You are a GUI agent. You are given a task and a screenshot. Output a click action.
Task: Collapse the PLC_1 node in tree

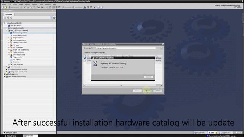pyautogui.click(x=7, y=30)
